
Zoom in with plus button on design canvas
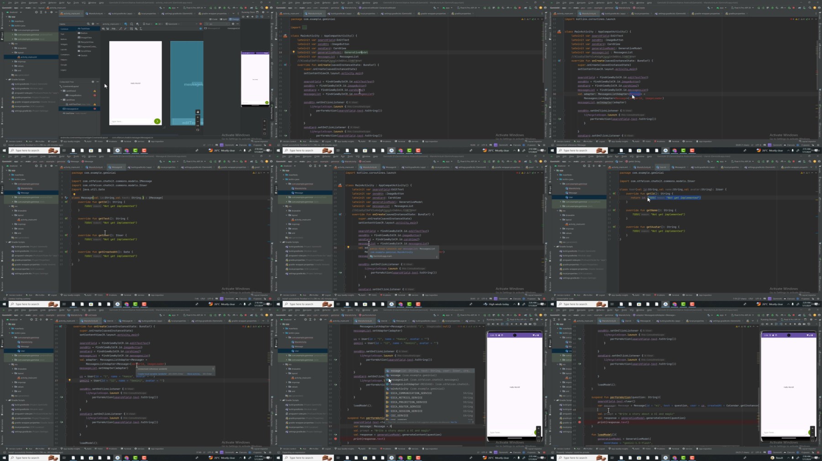pyautogui.click(x=198, y=117)
